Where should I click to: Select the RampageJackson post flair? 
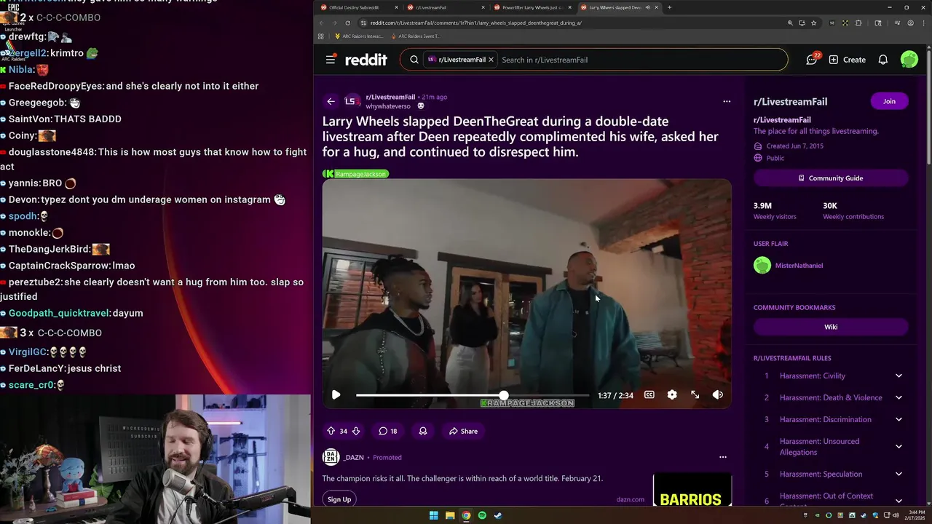(x=356, y=174)
